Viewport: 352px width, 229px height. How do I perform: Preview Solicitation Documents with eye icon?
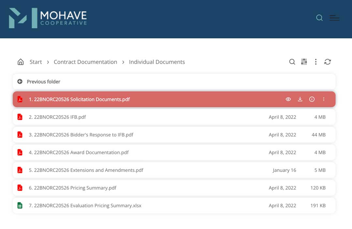click(288, 99)
